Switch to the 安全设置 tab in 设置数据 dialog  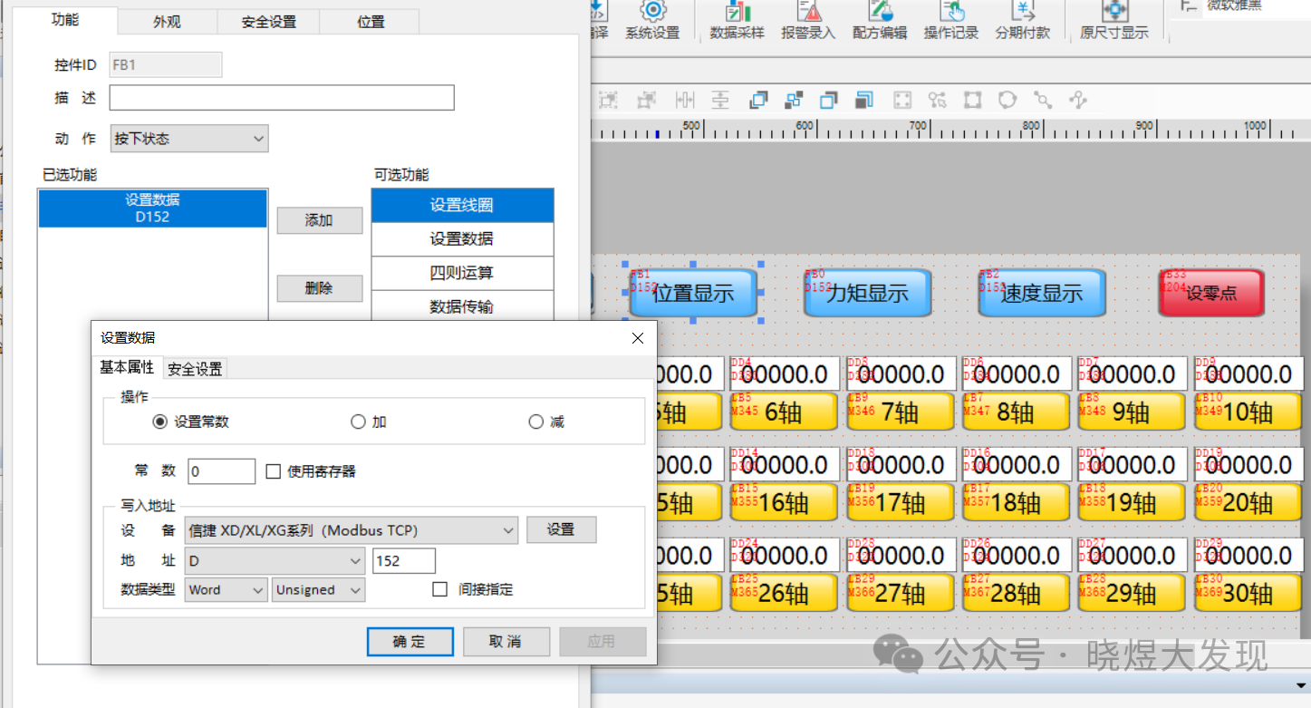click(195, 369)
